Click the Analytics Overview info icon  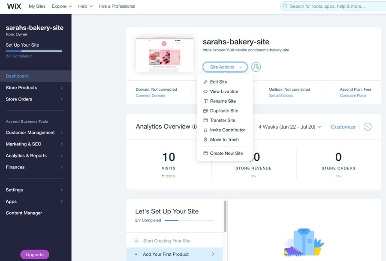click(194, 127)
